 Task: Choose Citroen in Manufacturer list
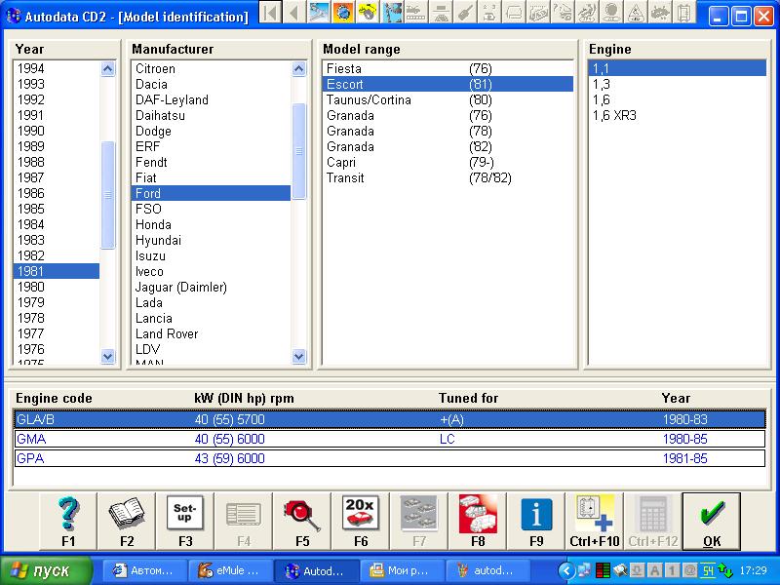[x=211, y=68]
